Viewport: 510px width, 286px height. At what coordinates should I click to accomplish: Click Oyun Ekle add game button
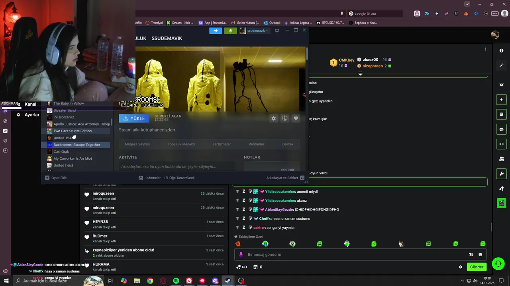pyautogui.click(x=56, y=178)
